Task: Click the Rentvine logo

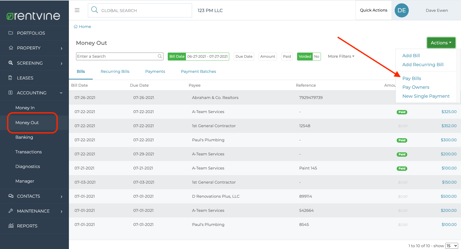Action: pos(33,16)
